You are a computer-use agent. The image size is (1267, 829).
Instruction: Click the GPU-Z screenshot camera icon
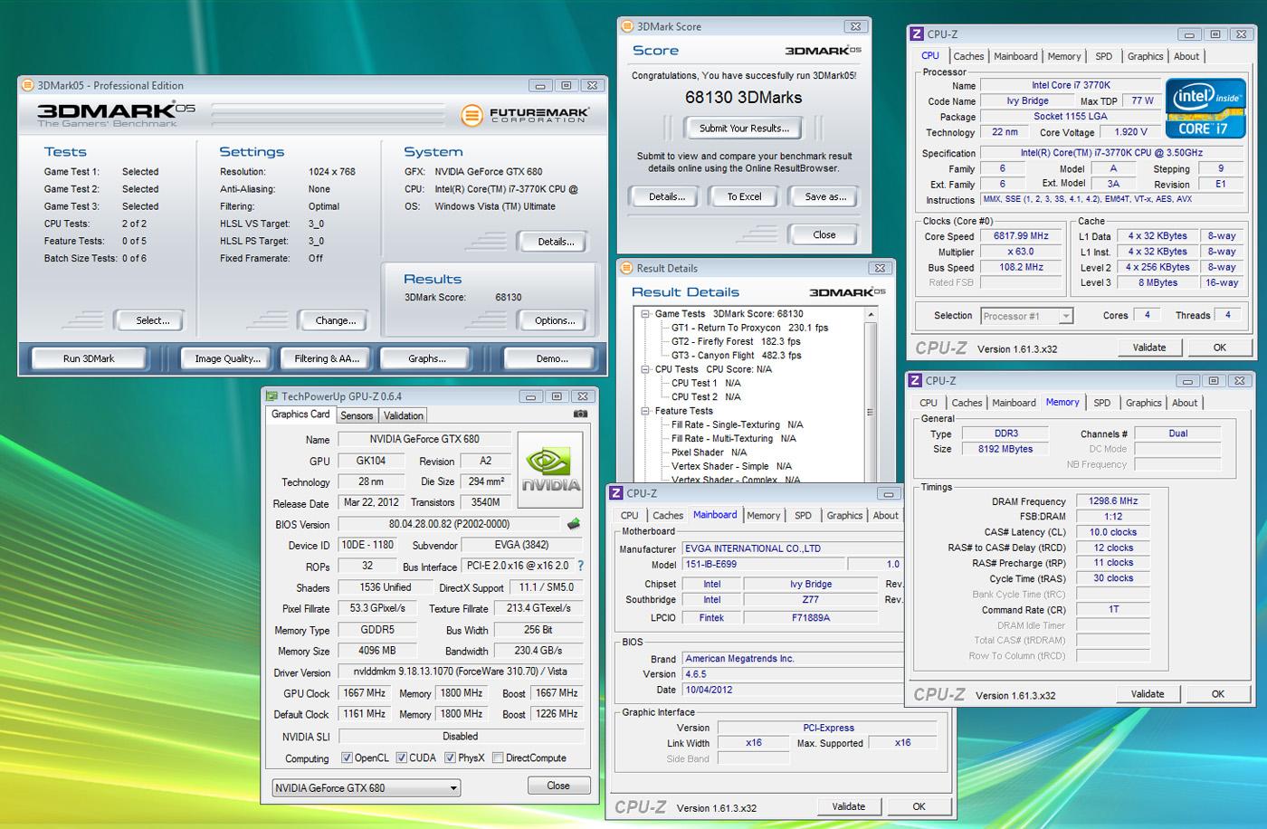click(580, 414)
